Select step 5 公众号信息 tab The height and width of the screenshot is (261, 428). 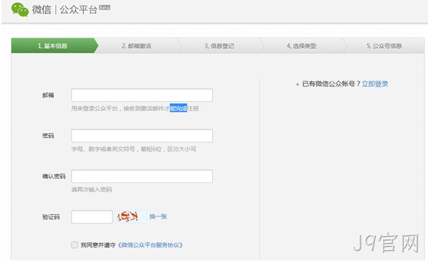tap(384, 45)
